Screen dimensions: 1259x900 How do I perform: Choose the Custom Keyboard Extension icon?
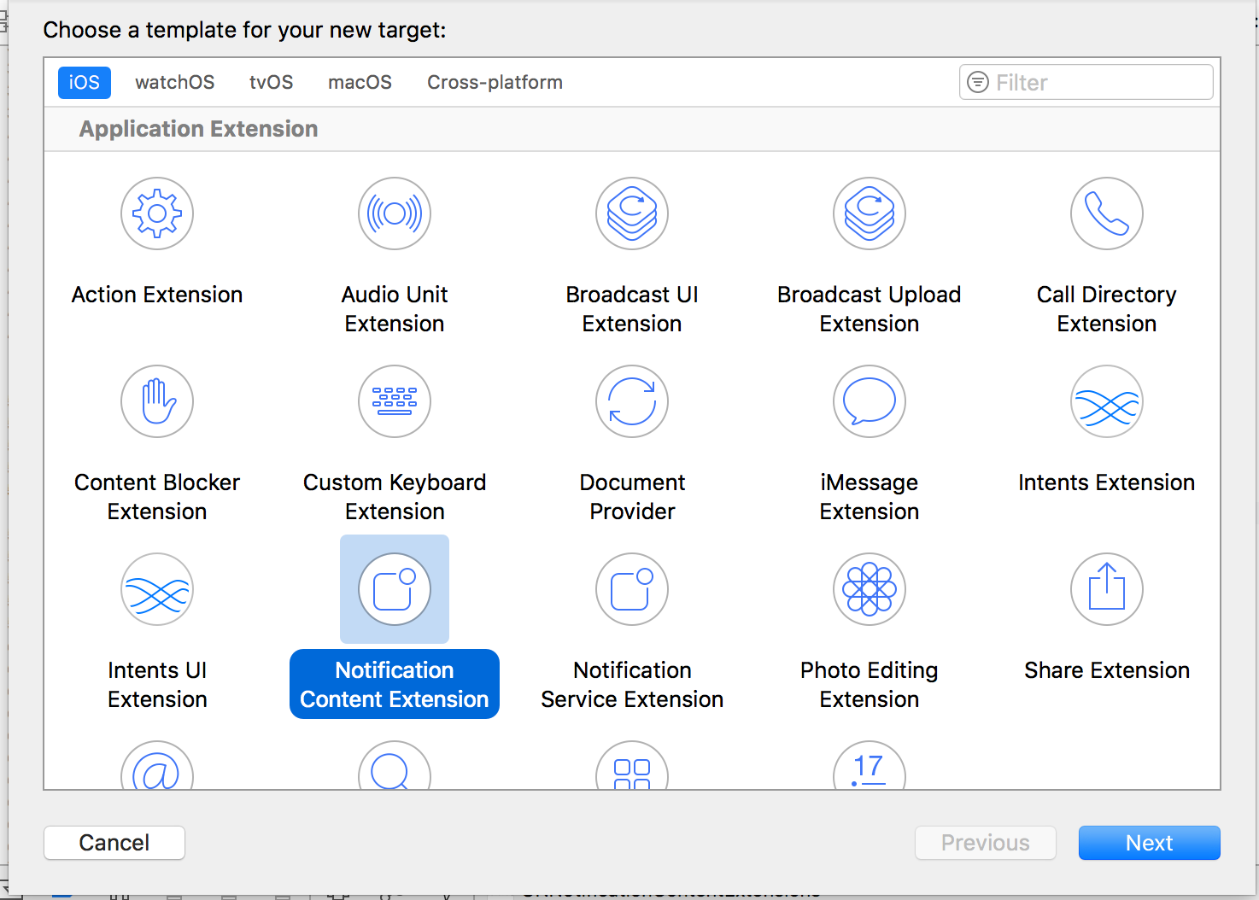(395, 401)
